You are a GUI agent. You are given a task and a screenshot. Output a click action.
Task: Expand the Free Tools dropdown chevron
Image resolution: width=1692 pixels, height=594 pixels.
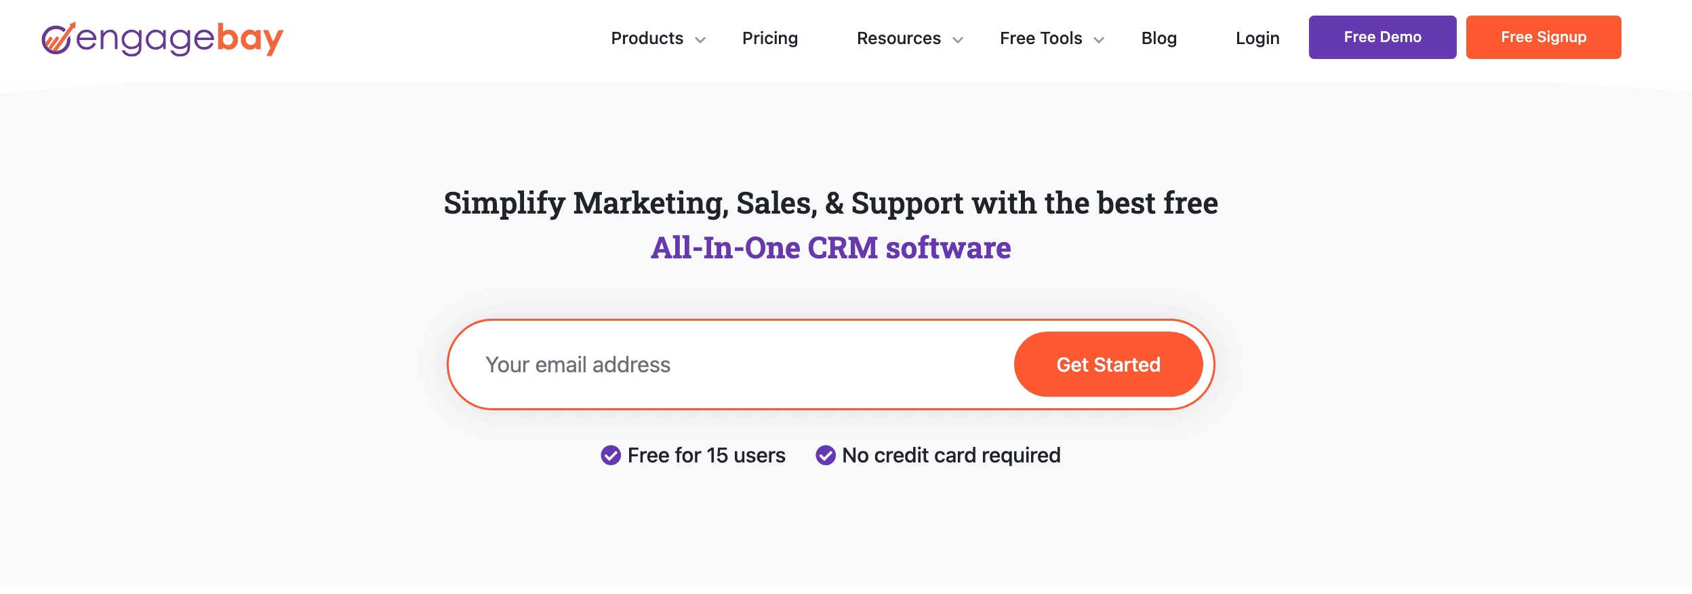coord(1099,41)
